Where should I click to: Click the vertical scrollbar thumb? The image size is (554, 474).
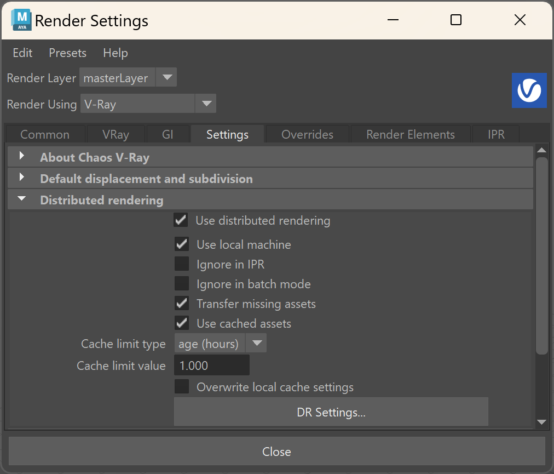pos(541,256)
